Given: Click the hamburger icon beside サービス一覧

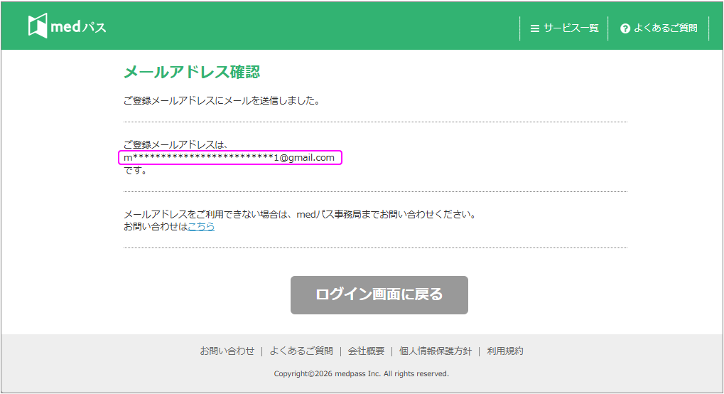Looking at the screenshot, I should point(535,28).
